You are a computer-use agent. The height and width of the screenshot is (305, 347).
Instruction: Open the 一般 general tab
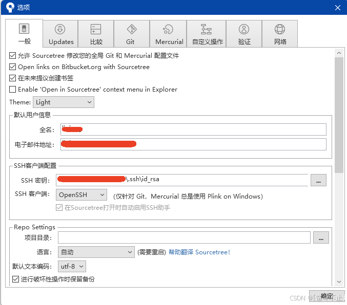pyautogui.click(x=24, y=33)
